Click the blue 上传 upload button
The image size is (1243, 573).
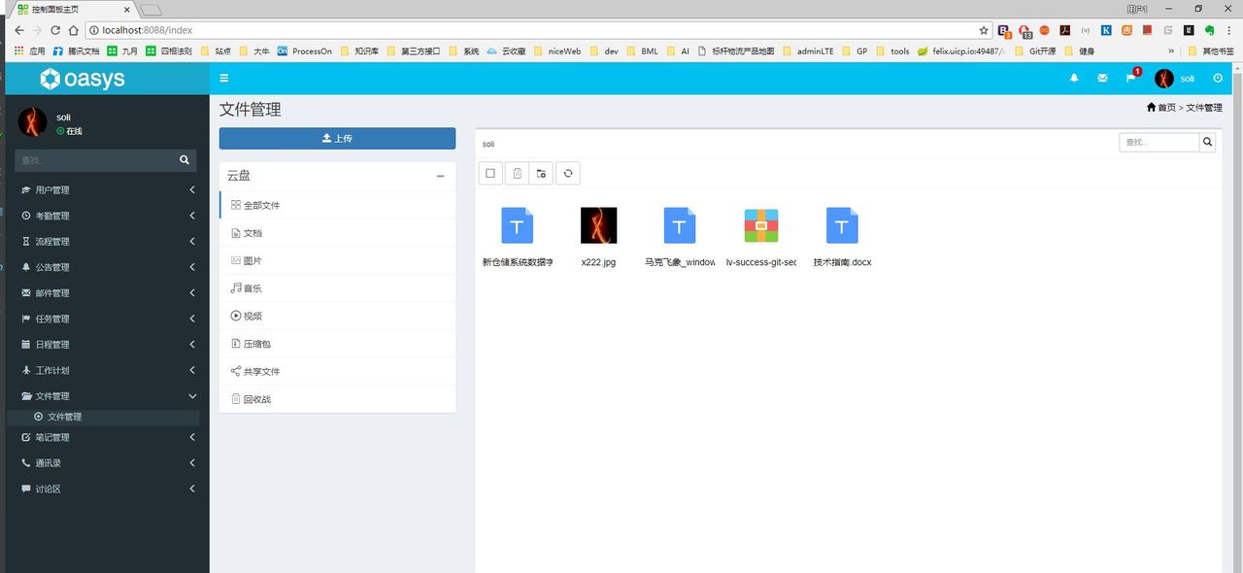[x=337, y=139]
